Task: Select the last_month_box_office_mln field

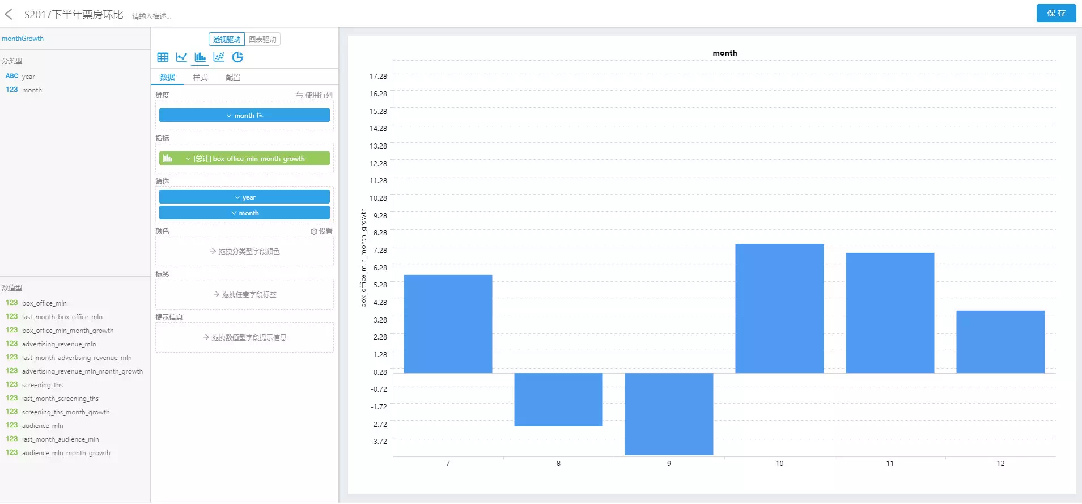Action: click(62, 317)
